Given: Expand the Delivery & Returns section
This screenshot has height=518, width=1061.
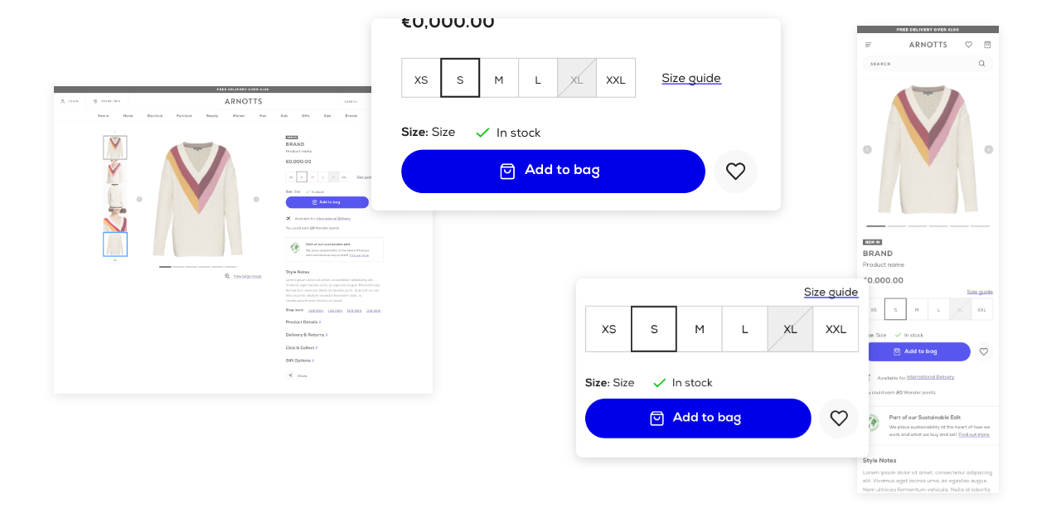Looking at the screenshot, I should tap(307, 334).
